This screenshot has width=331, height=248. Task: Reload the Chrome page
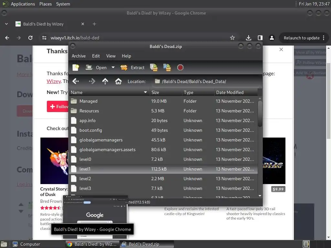point(30,38)
